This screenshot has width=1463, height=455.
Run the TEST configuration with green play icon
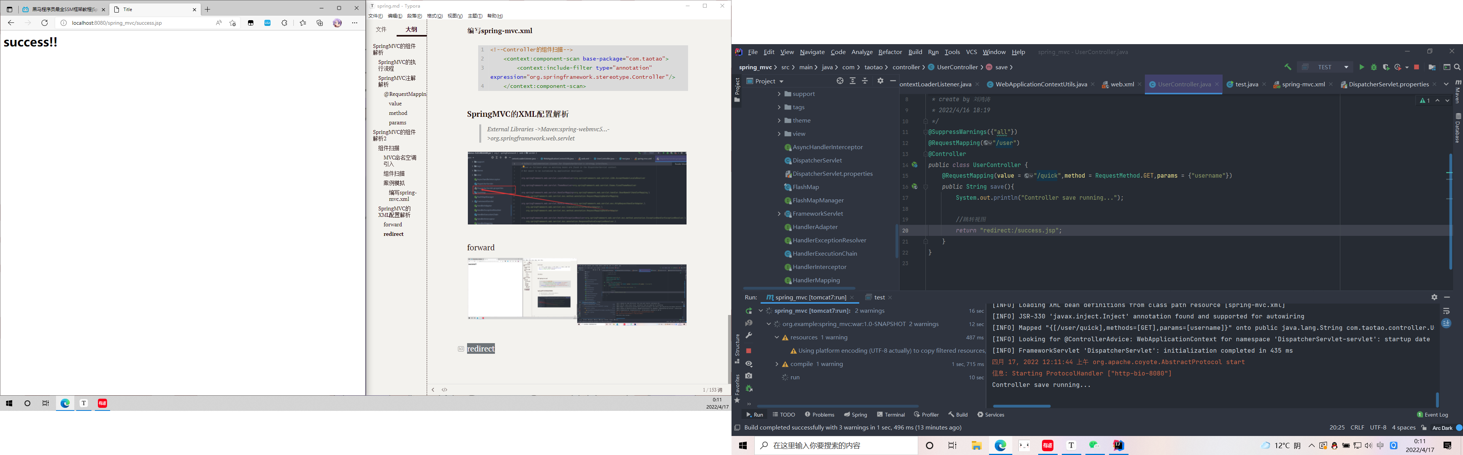point(1362,67)
